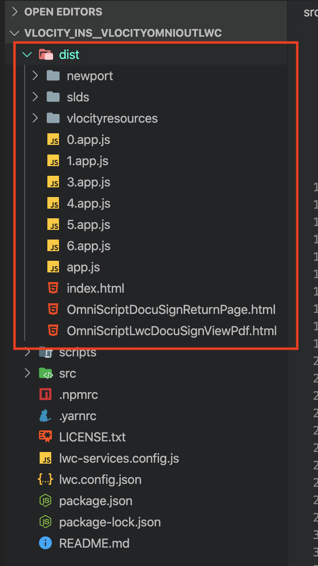
Task: Open the LICENSE.txt file name
Action: point(92,437)
